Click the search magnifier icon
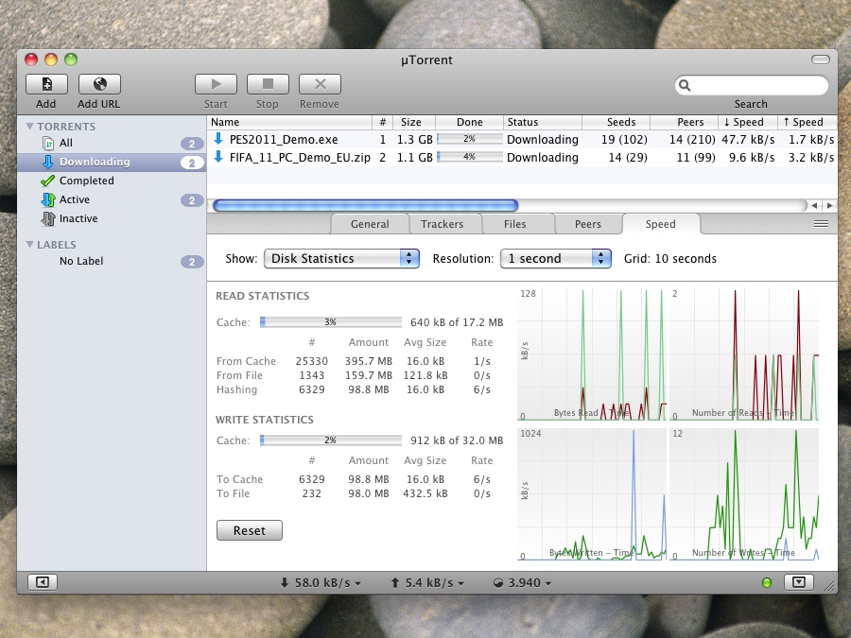The height and width of the screenshot is (638, 851). point(685,85)
